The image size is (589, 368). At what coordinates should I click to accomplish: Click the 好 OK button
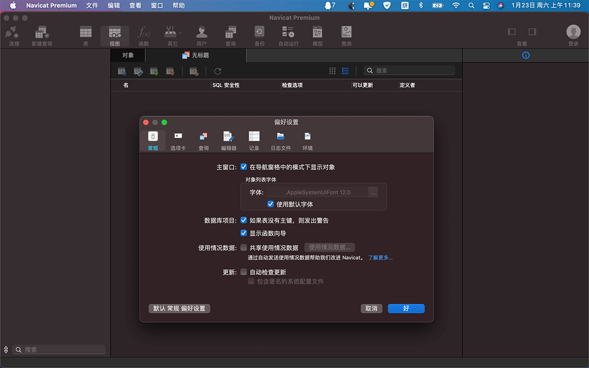point(406,309)
